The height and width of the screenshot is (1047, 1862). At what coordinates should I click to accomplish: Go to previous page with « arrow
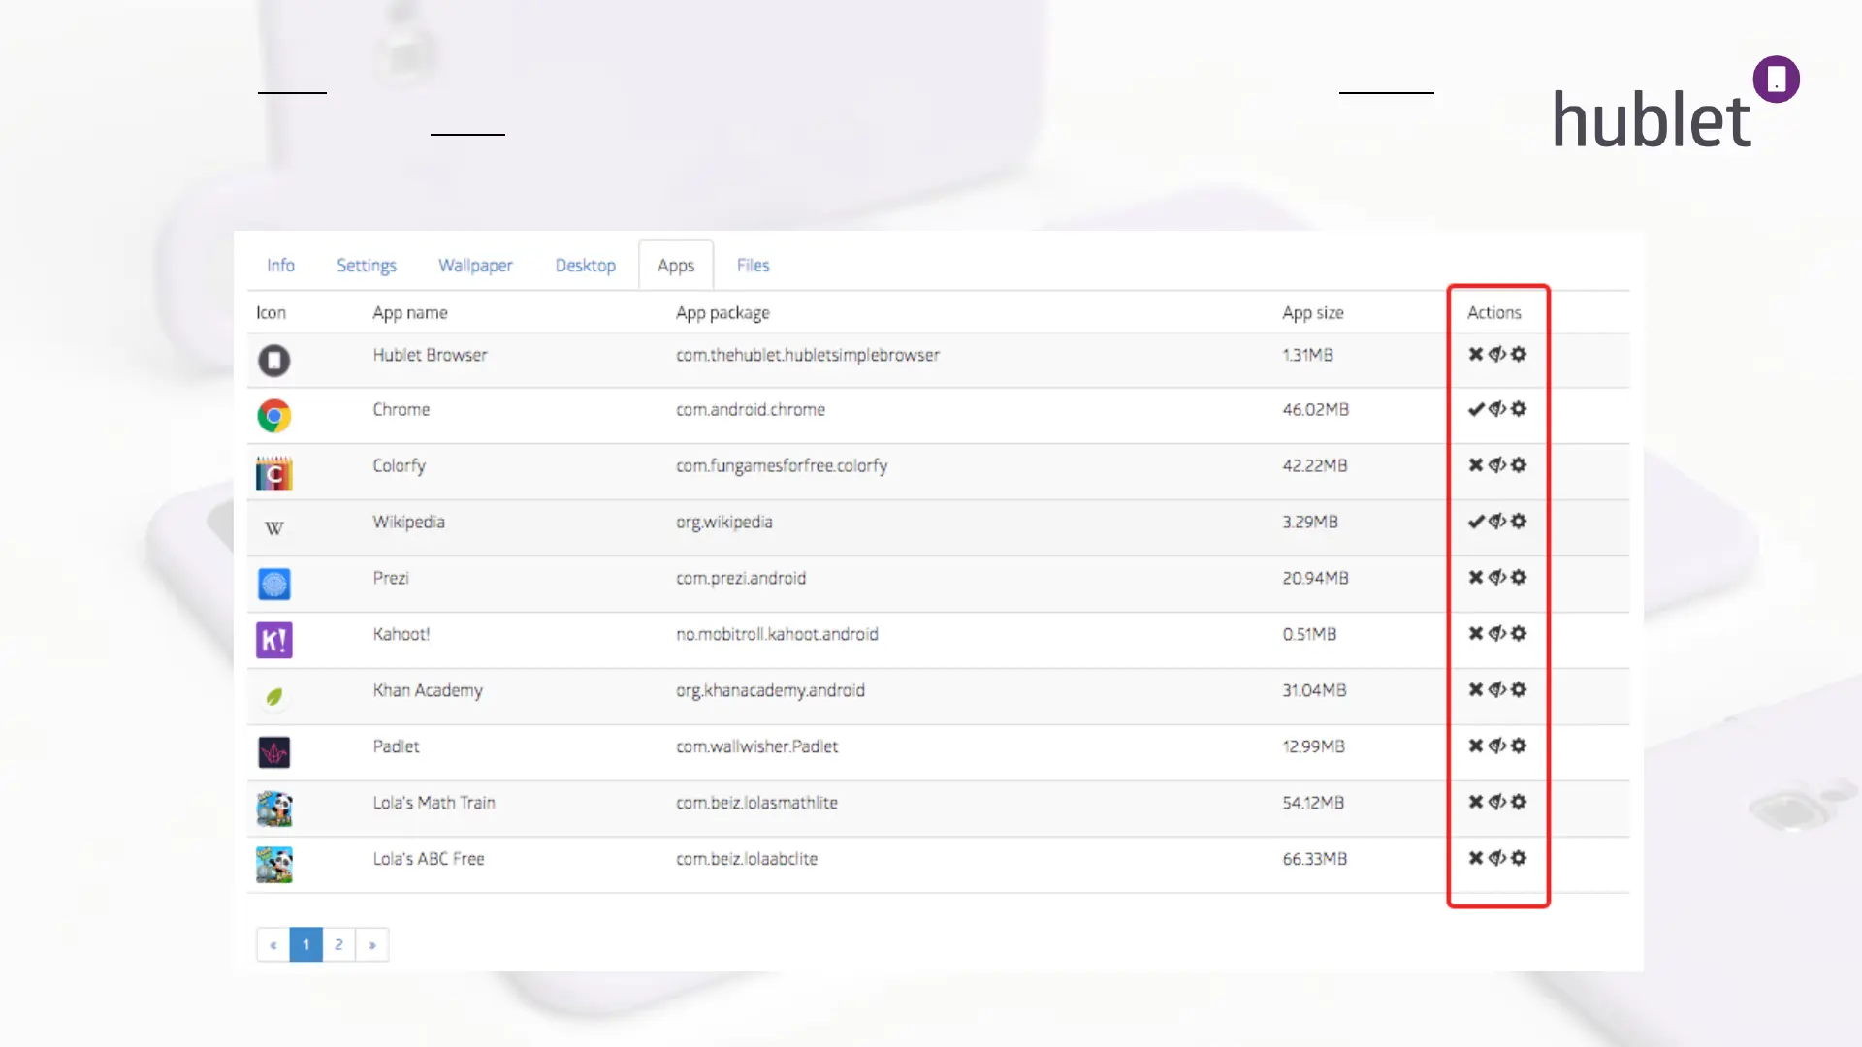point(273,945)
